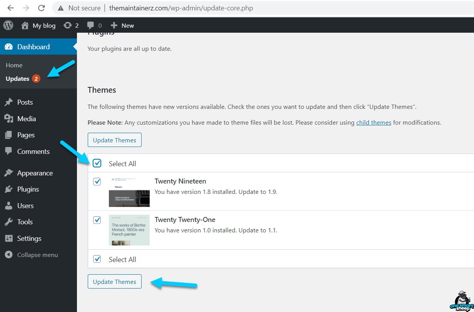This screenshot has width=474, height=312.
Task: Click the Dashboard gauge icon
Action: pos(9,47)
